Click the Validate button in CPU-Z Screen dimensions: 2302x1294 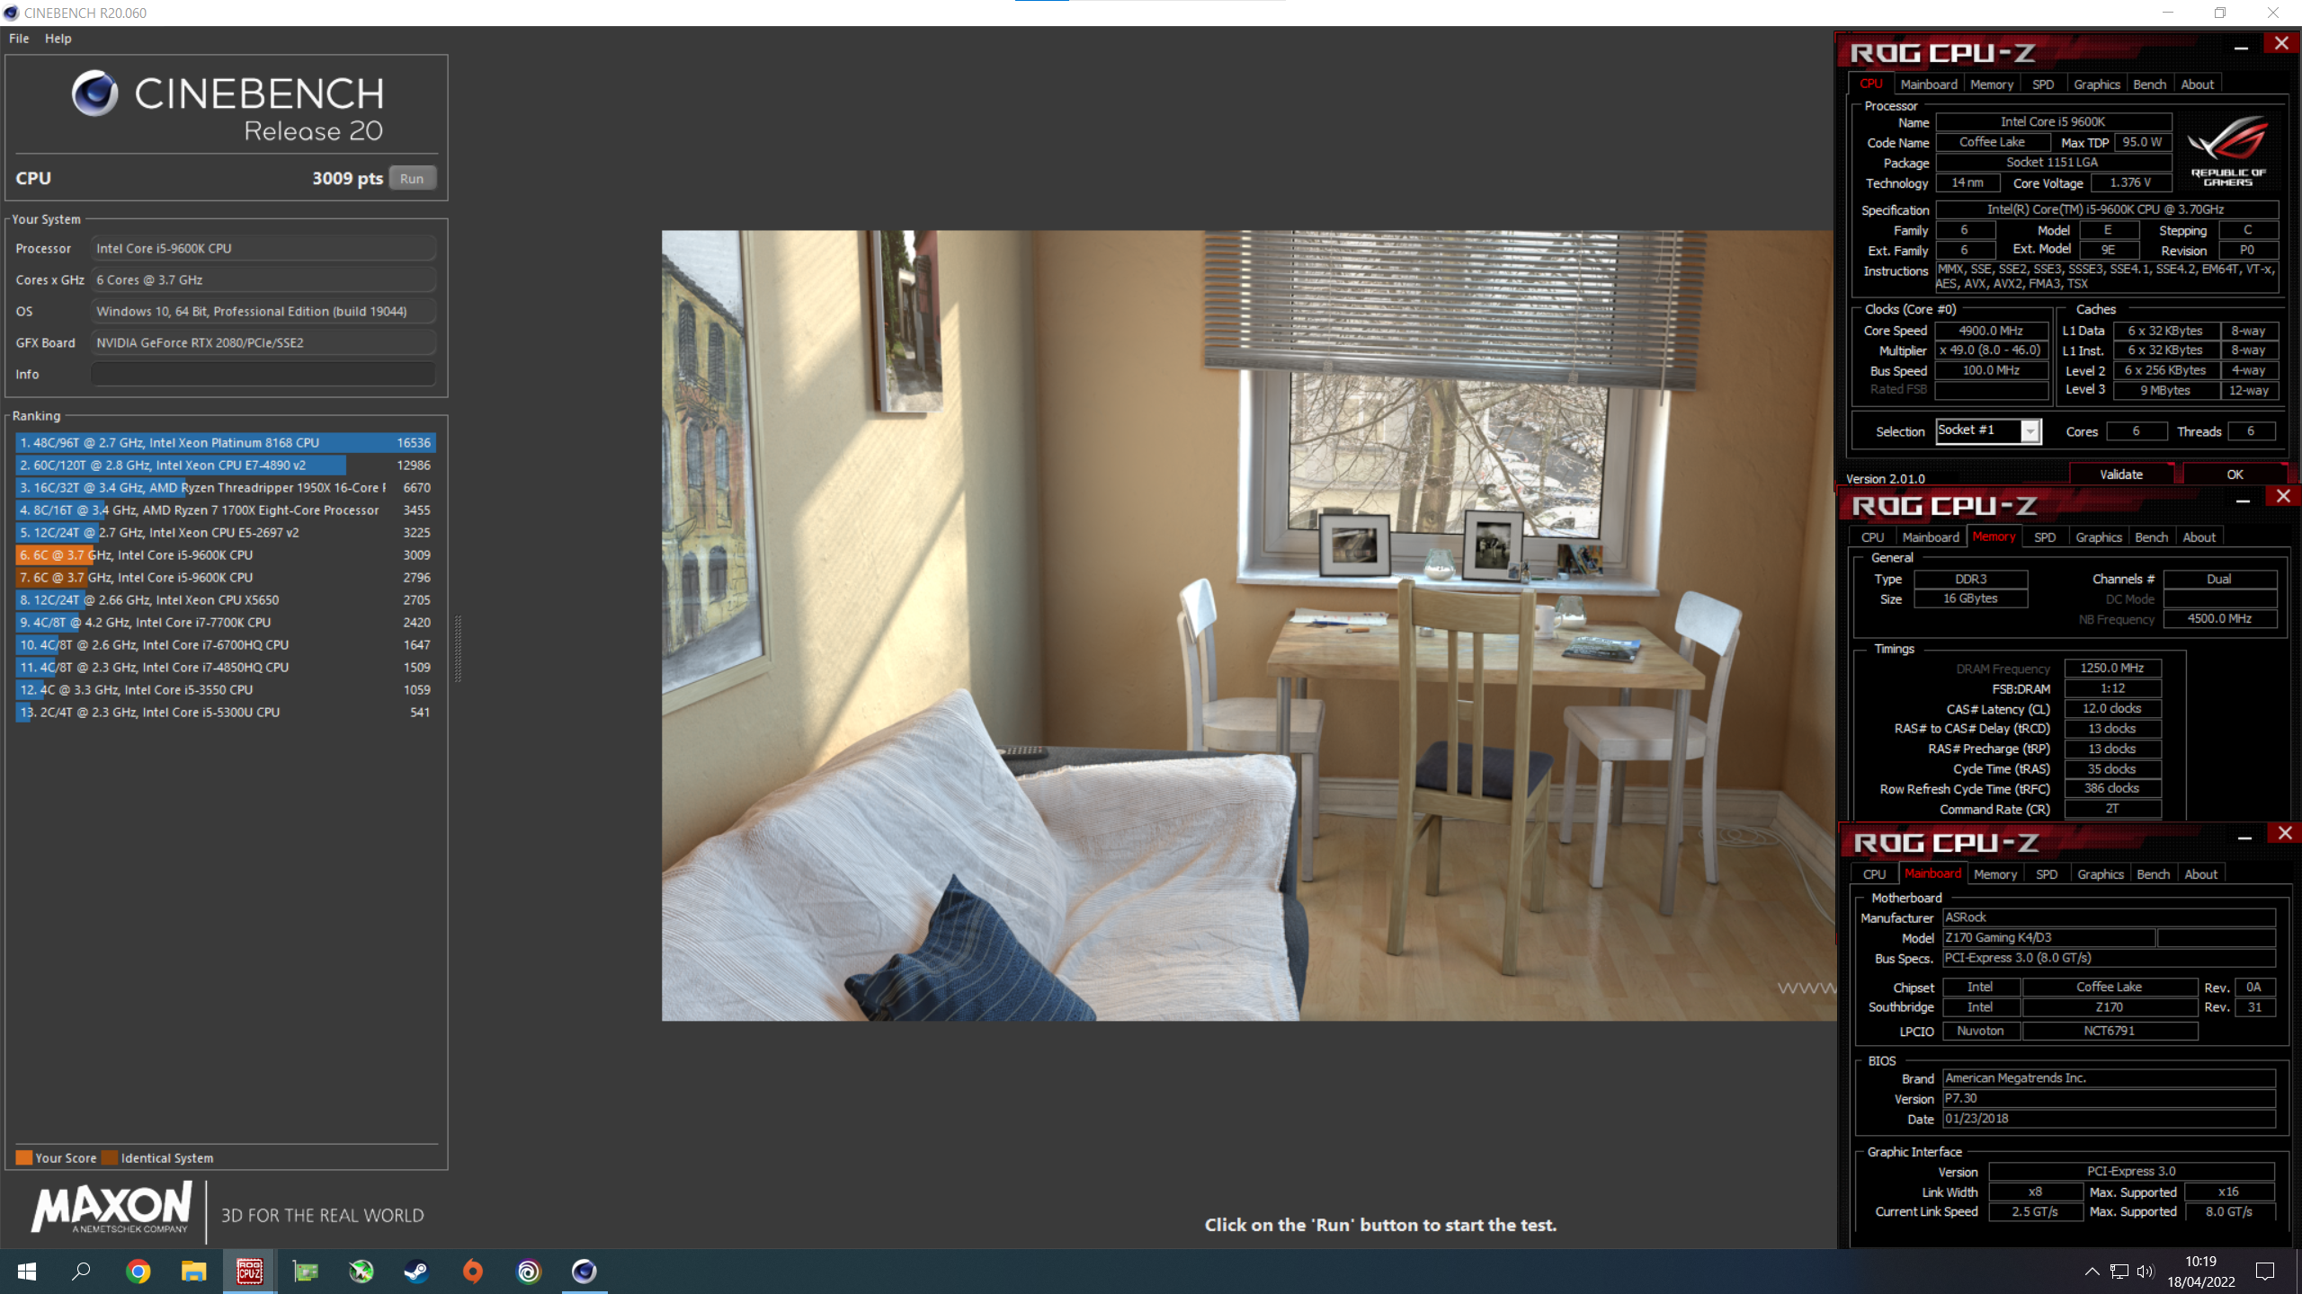[2121, 474]
